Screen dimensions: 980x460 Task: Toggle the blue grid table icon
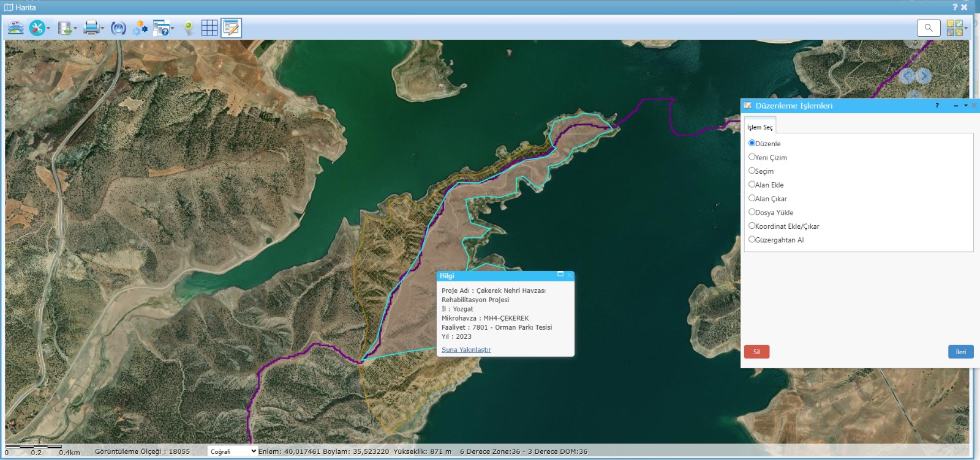click(209, 28)
